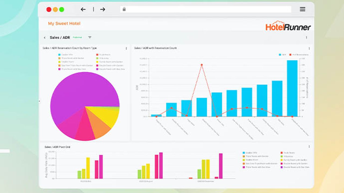Viewport: 344px width, 193px height.
Task: Click the lock icon in address bar
Action: pos(124,9)
